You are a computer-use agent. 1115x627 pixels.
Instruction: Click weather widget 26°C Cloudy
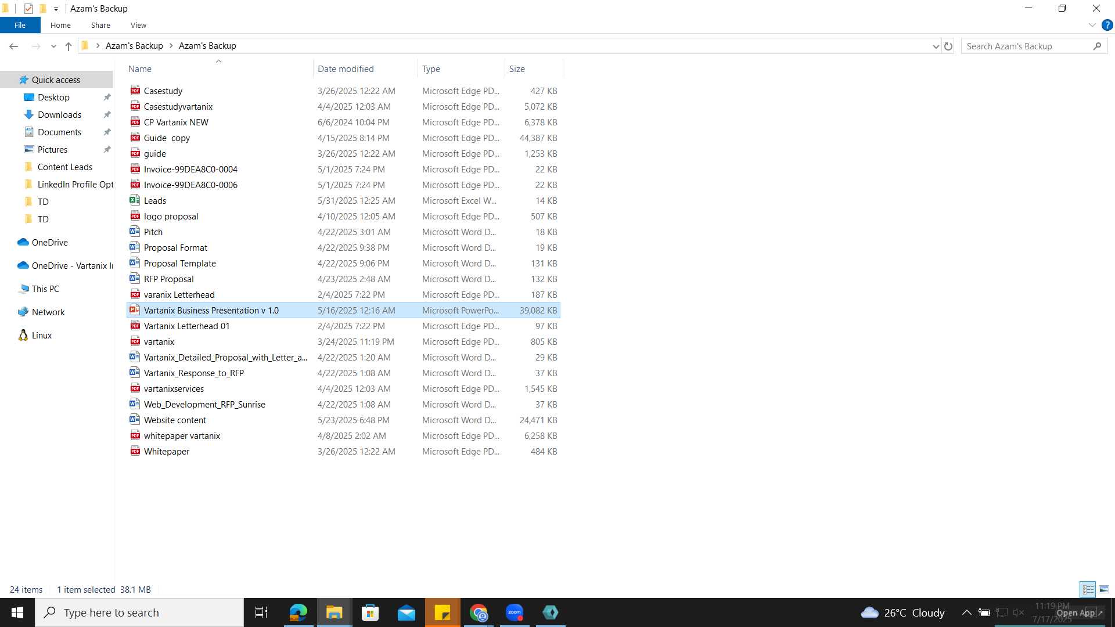902,612
